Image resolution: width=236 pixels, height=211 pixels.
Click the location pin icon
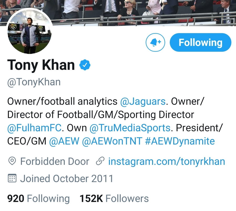12,161
